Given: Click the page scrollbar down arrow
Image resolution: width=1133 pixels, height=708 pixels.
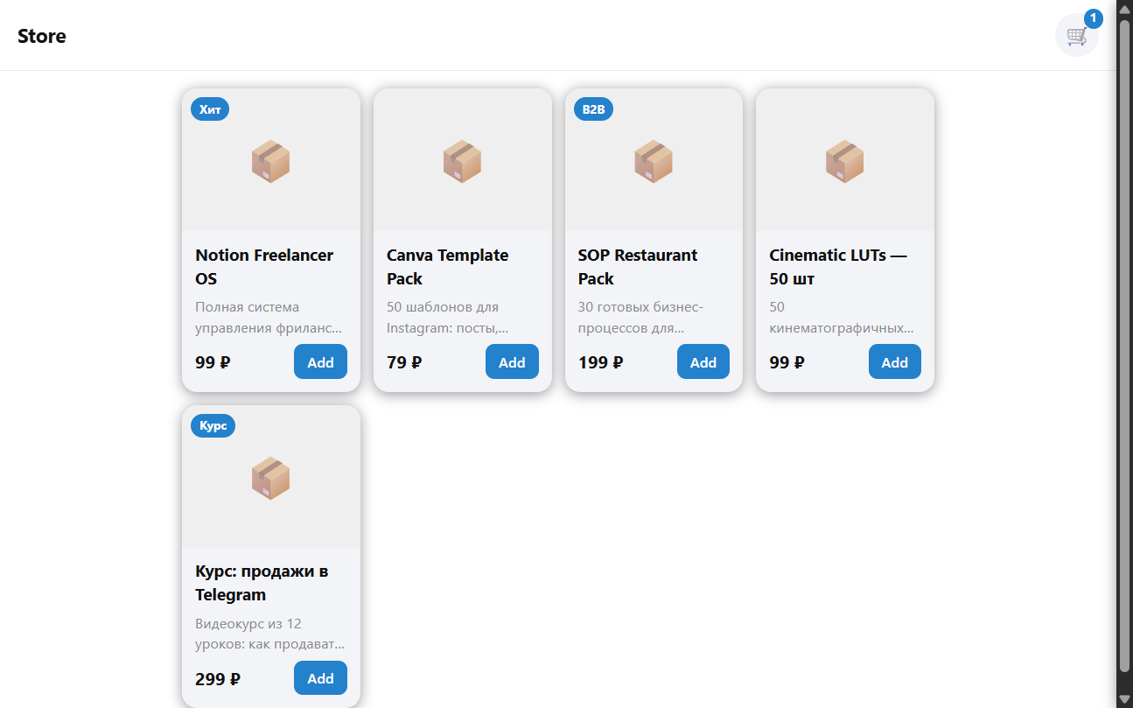Looking at the screenshot, I should coord(1125,699).
